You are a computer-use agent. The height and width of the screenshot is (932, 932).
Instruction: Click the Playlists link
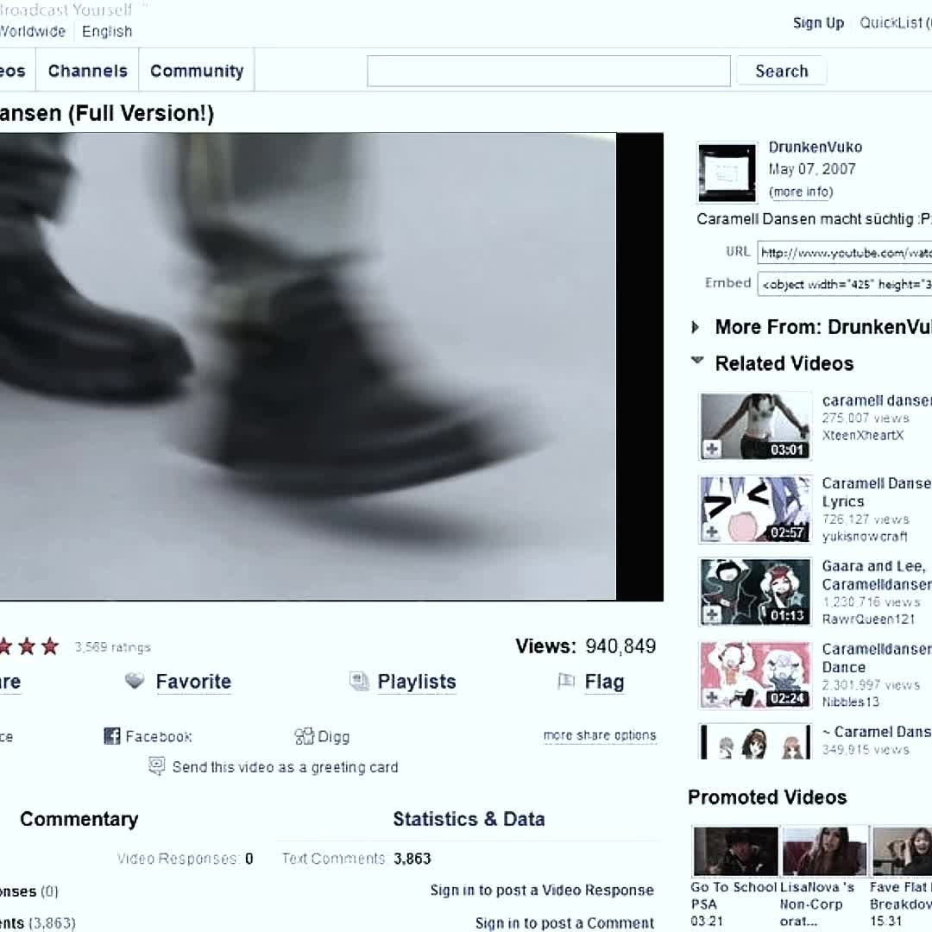[417, 681]
